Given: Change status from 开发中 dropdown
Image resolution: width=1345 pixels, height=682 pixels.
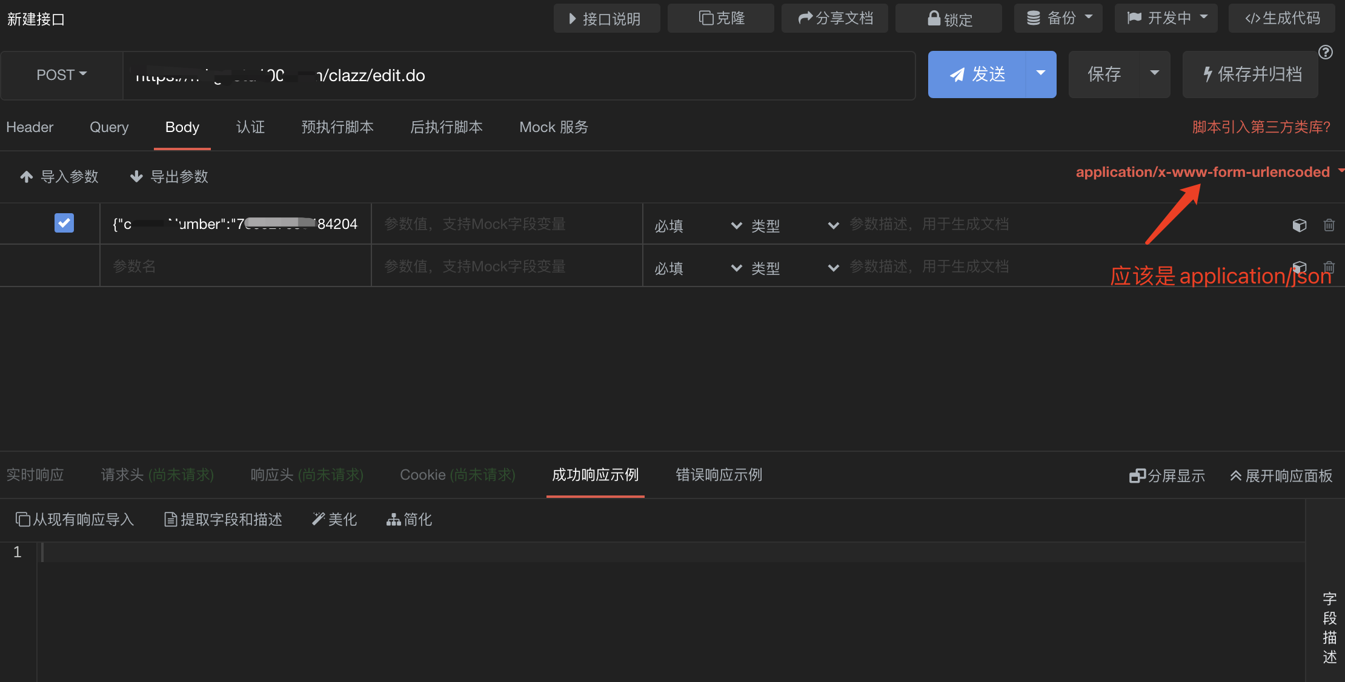Looking at the screenshot, I should 1166,19.
